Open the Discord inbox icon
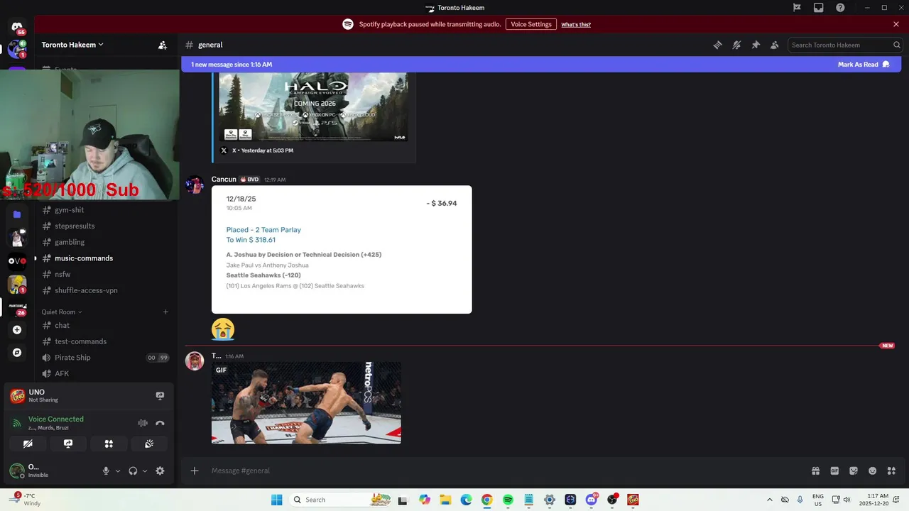909x511 pixels. tap(819, 8)
